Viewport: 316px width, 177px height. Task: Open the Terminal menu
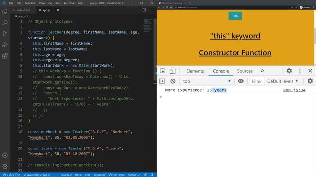pyautogui.click(x=69, y=3)
